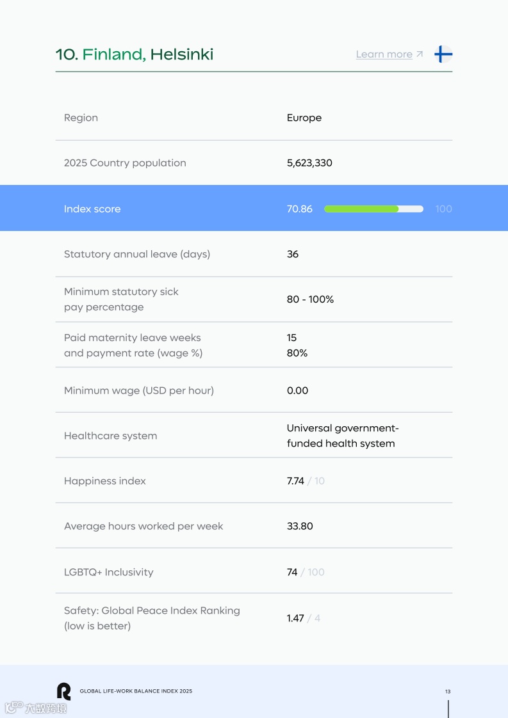Click the black R logo in footer

(63, 691)
